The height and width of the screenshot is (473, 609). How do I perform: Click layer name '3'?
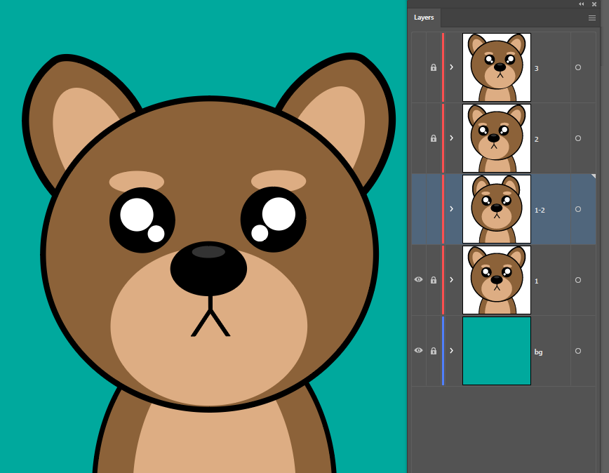click(x=536, y=69)
